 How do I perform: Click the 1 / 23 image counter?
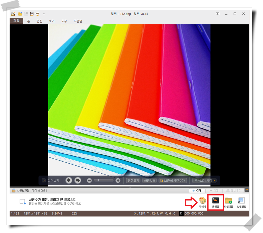[x=15, y=213]
